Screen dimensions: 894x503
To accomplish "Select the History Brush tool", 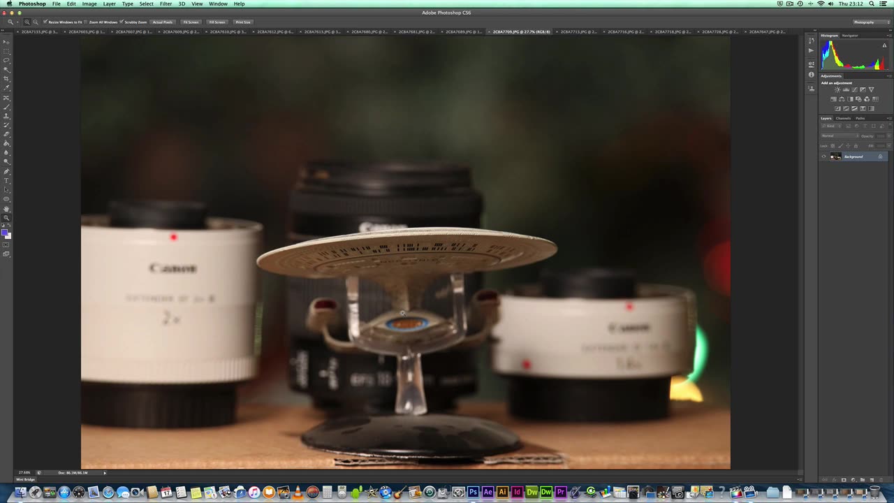I will pos(7,125).
